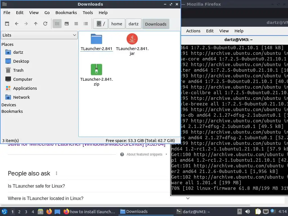Open update notifier tray icon
This screenshot has width=288, height=216.
point(273,211)
